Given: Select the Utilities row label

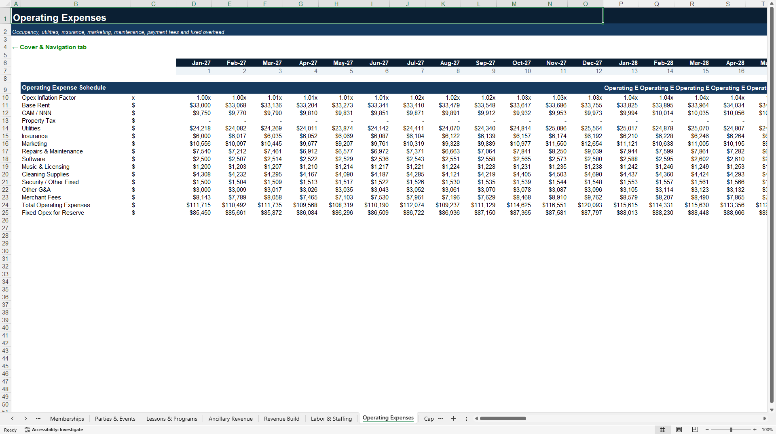Looking at the screenshot, I should pyautogui.click(x=31, y=128).
